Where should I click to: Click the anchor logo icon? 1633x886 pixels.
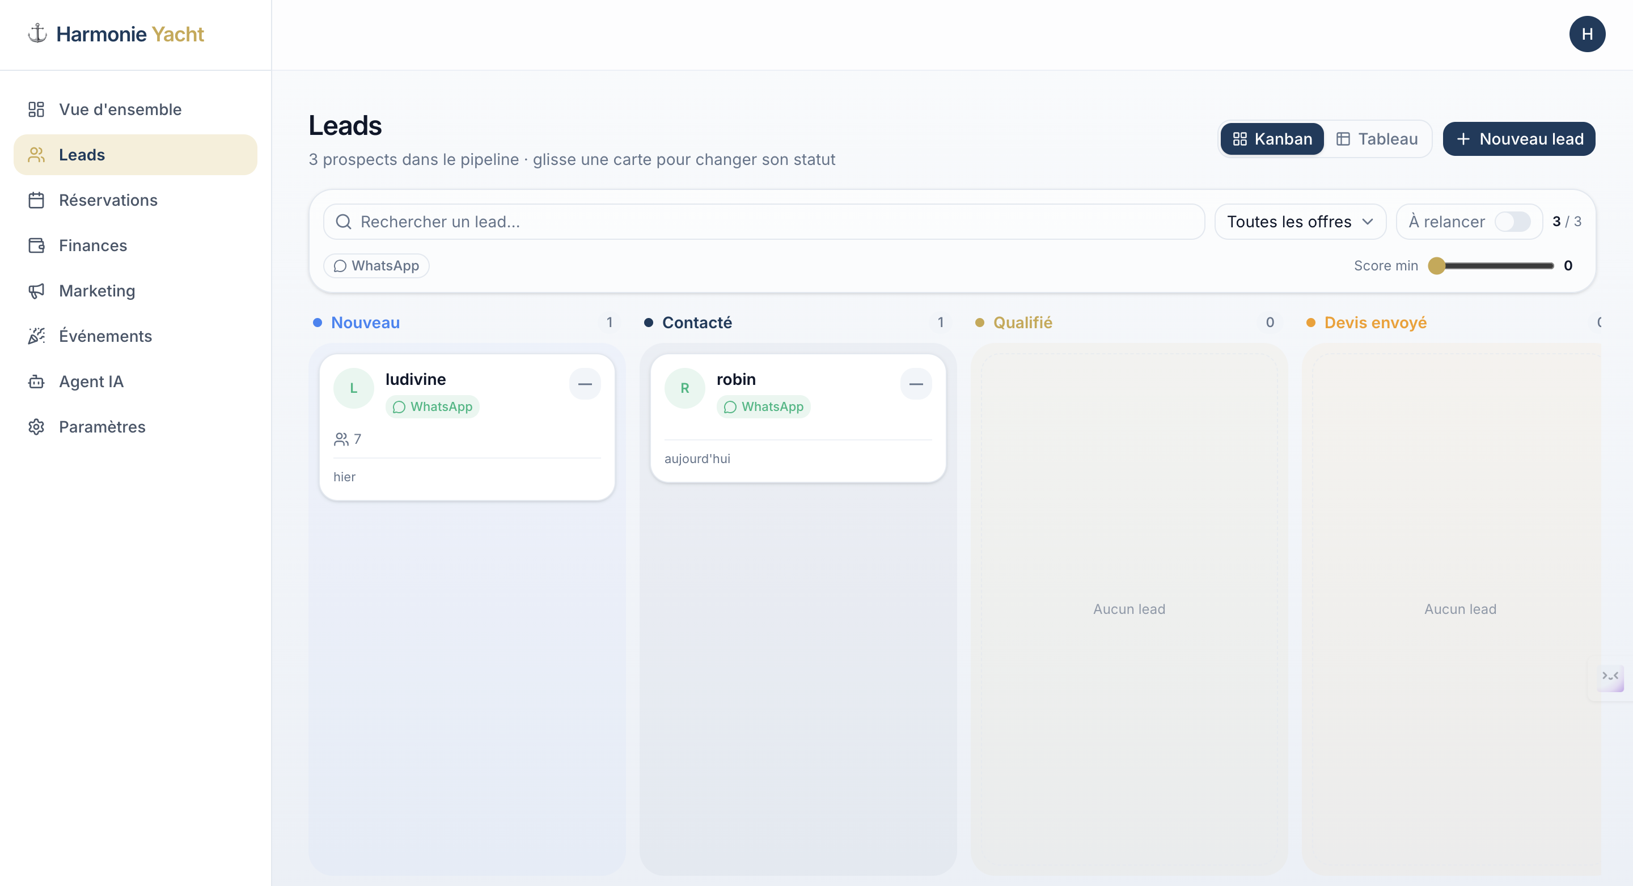click(37, 33)
